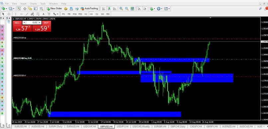Switch to GBPCHF,Daily chart tab

[178, 127]
